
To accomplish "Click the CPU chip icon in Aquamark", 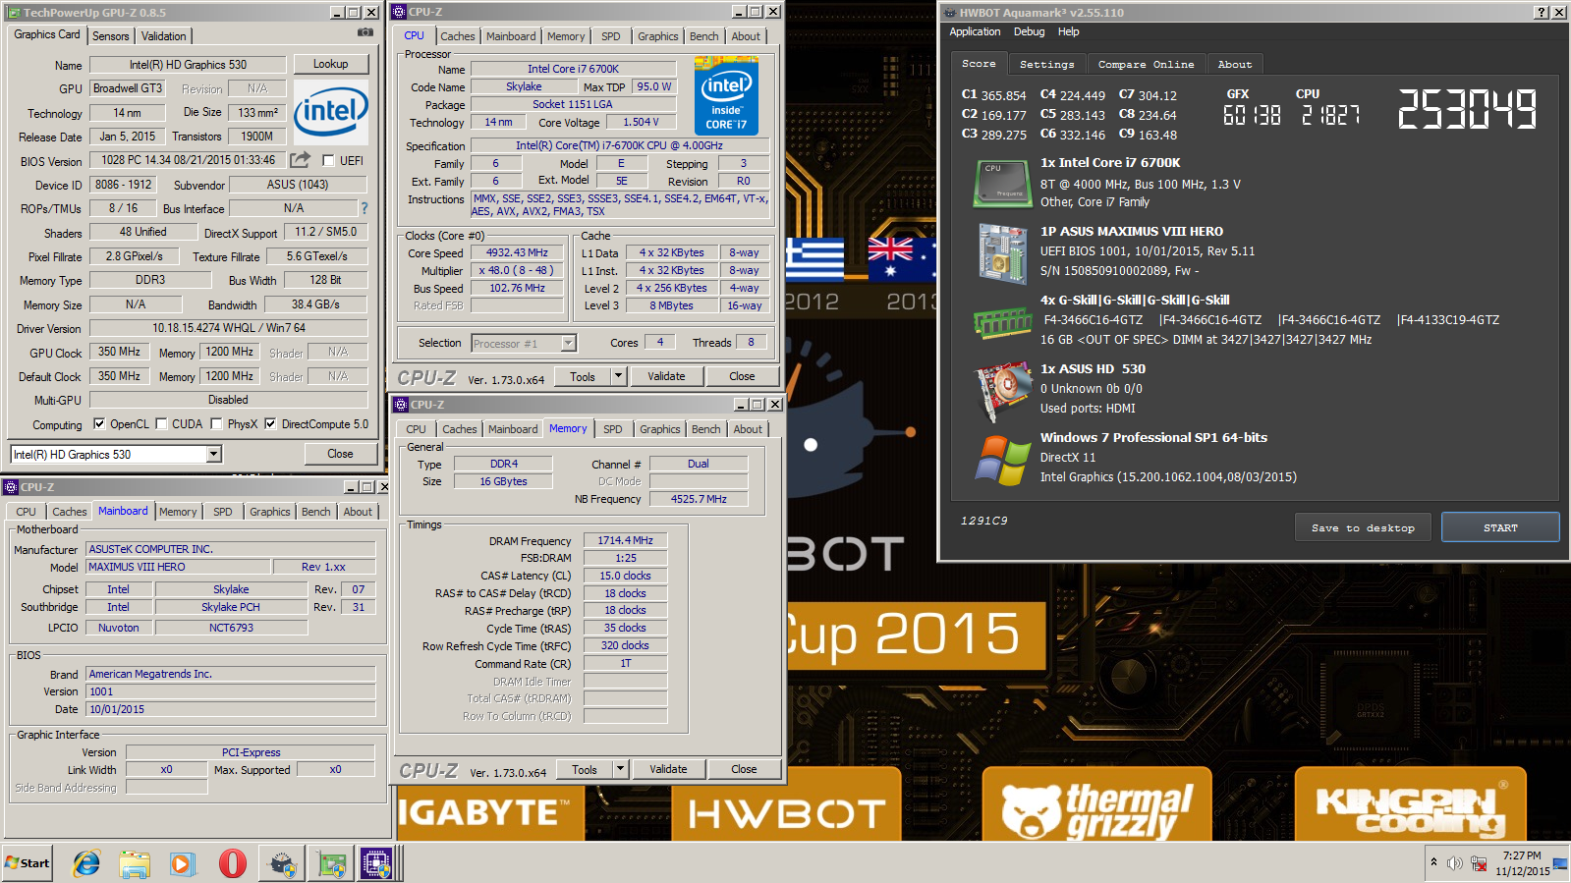I will pyautogui.click(x=1002, y=184).
